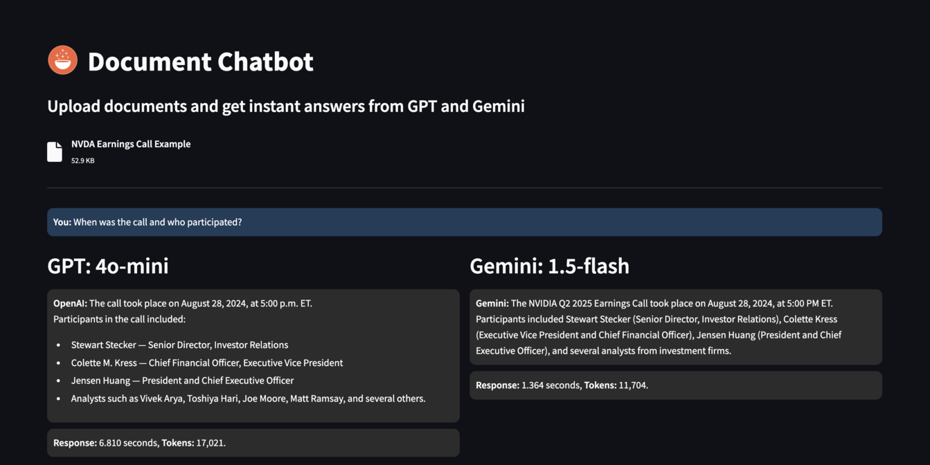The image size is (930, 465).
Task: Click the Gemini response time and tokens box
Action: 675,385
